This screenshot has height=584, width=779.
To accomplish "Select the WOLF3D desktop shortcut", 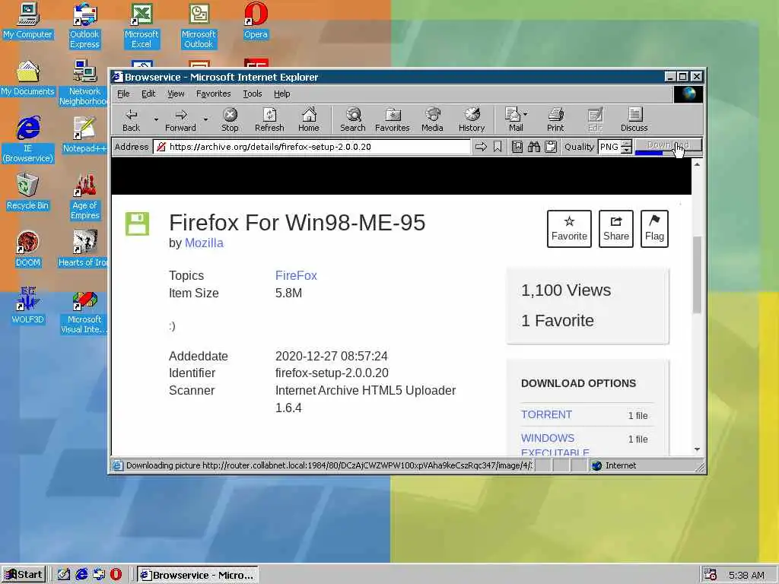I will click(x=28, y=306).
